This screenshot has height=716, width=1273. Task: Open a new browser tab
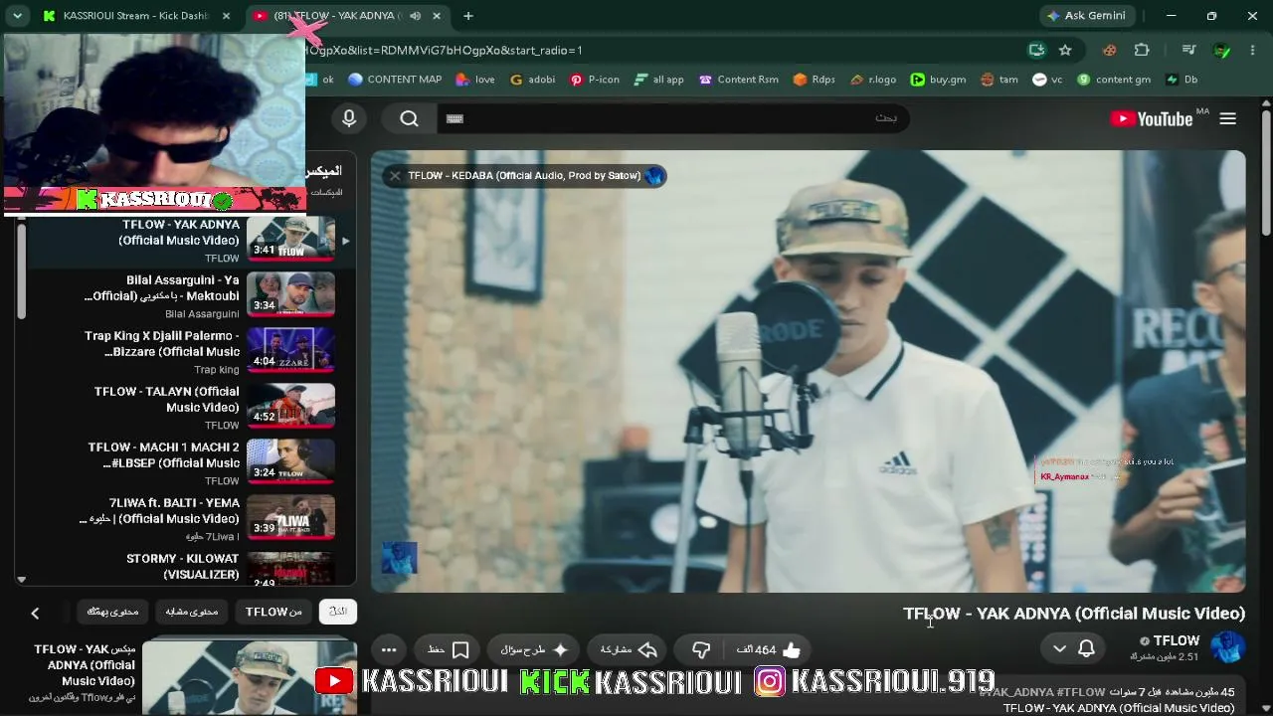[468, 16]
